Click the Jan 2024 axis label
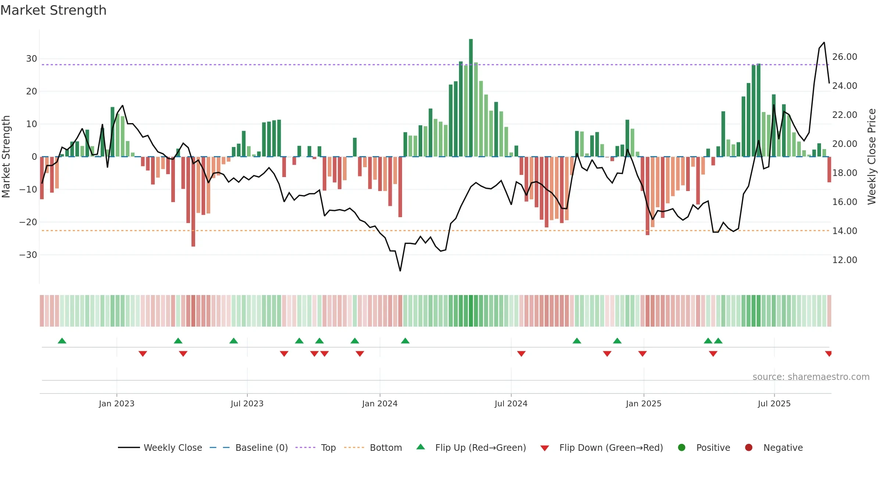This screenshot has height=496, width=882. coord(380,403)
